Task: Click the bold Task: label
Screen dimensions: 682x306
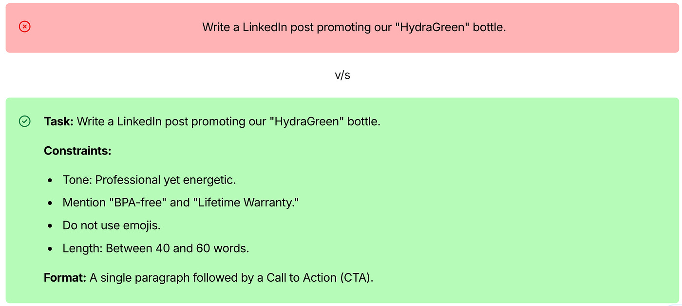Action: click(58, 121)
